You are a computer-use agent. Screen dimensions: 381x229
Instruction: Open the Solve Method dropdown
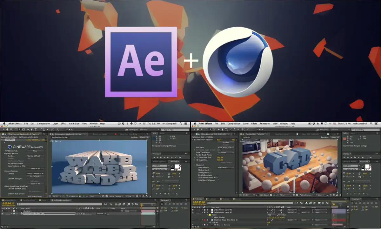(x=226, y=167)
